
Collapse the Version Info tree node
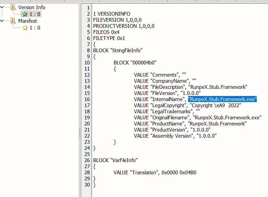tap(2, 7)
